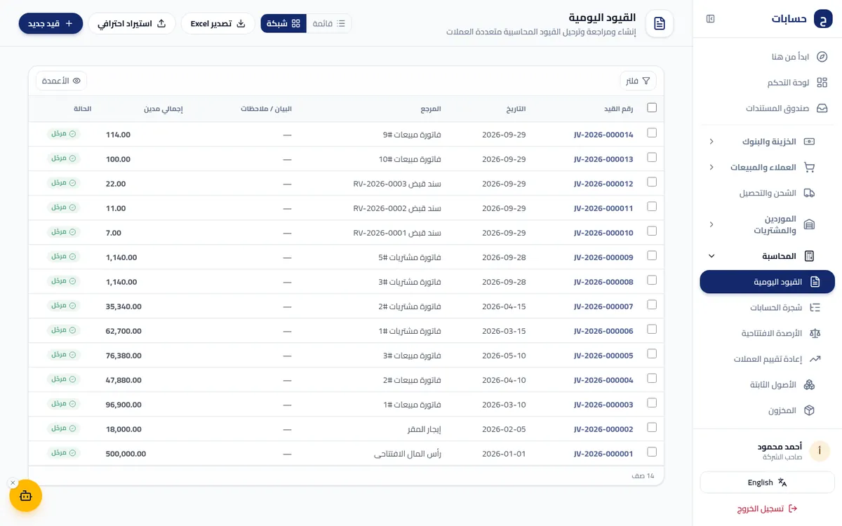Expand the العملاء والمبيعات chevron

(x=711, y=168)
